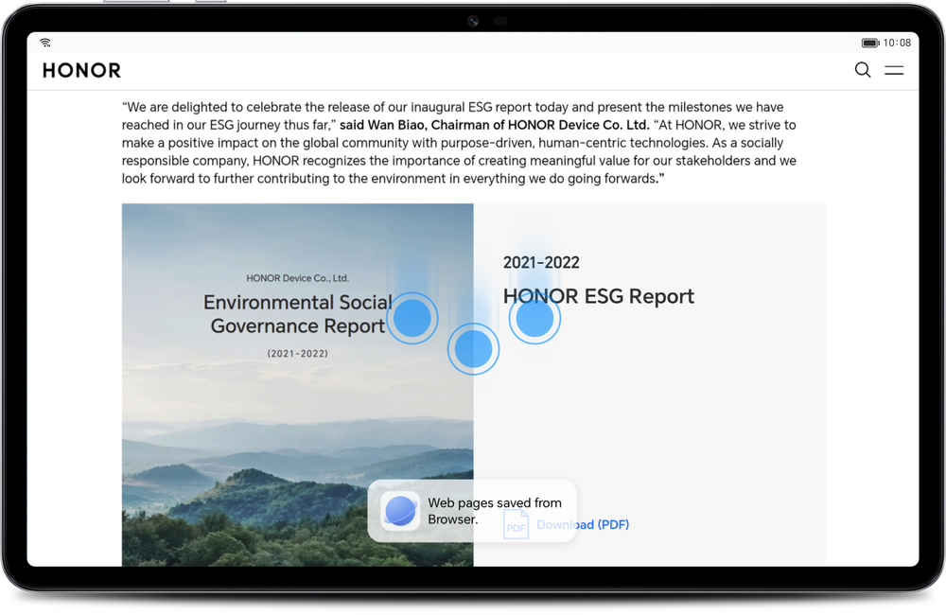Click the PDF file icon
This screenshot has height=615, width=946.
(x=516, y=525)
